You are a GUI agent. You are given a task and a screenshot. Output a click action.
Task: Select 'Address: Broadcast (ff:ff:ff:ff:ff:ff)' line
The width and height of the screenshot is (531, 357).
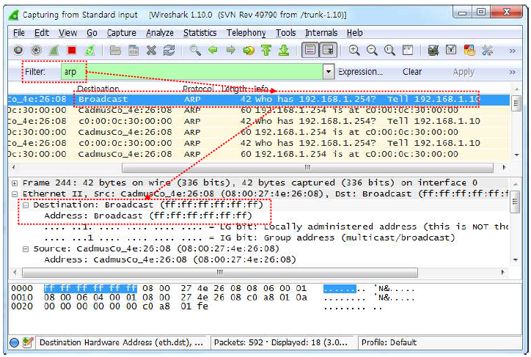click(x=148, y=216)
